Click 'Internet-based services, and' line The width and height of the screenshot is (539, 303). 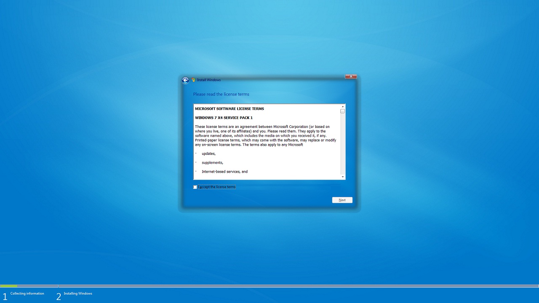point(224,172)
